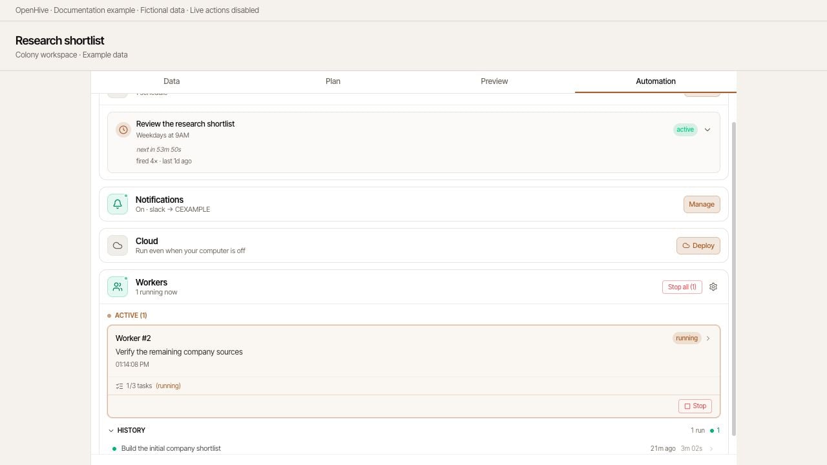The image size is (827, 465).
Task: Click the ACTIVE (1) section label
Action: click(131, 316)
